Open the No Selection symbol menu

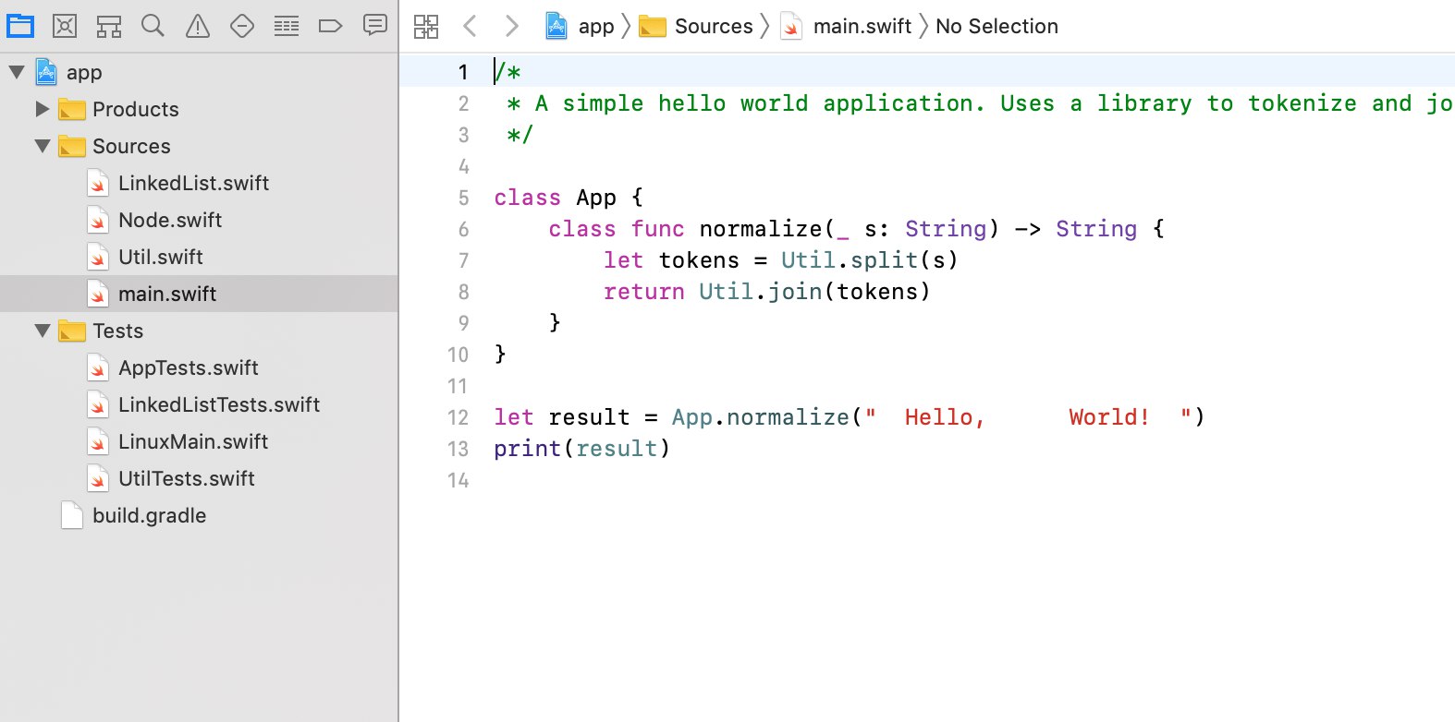coord(996,27)
